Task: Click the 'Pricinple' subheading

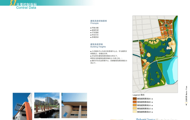Action: (x=94, y=23)
